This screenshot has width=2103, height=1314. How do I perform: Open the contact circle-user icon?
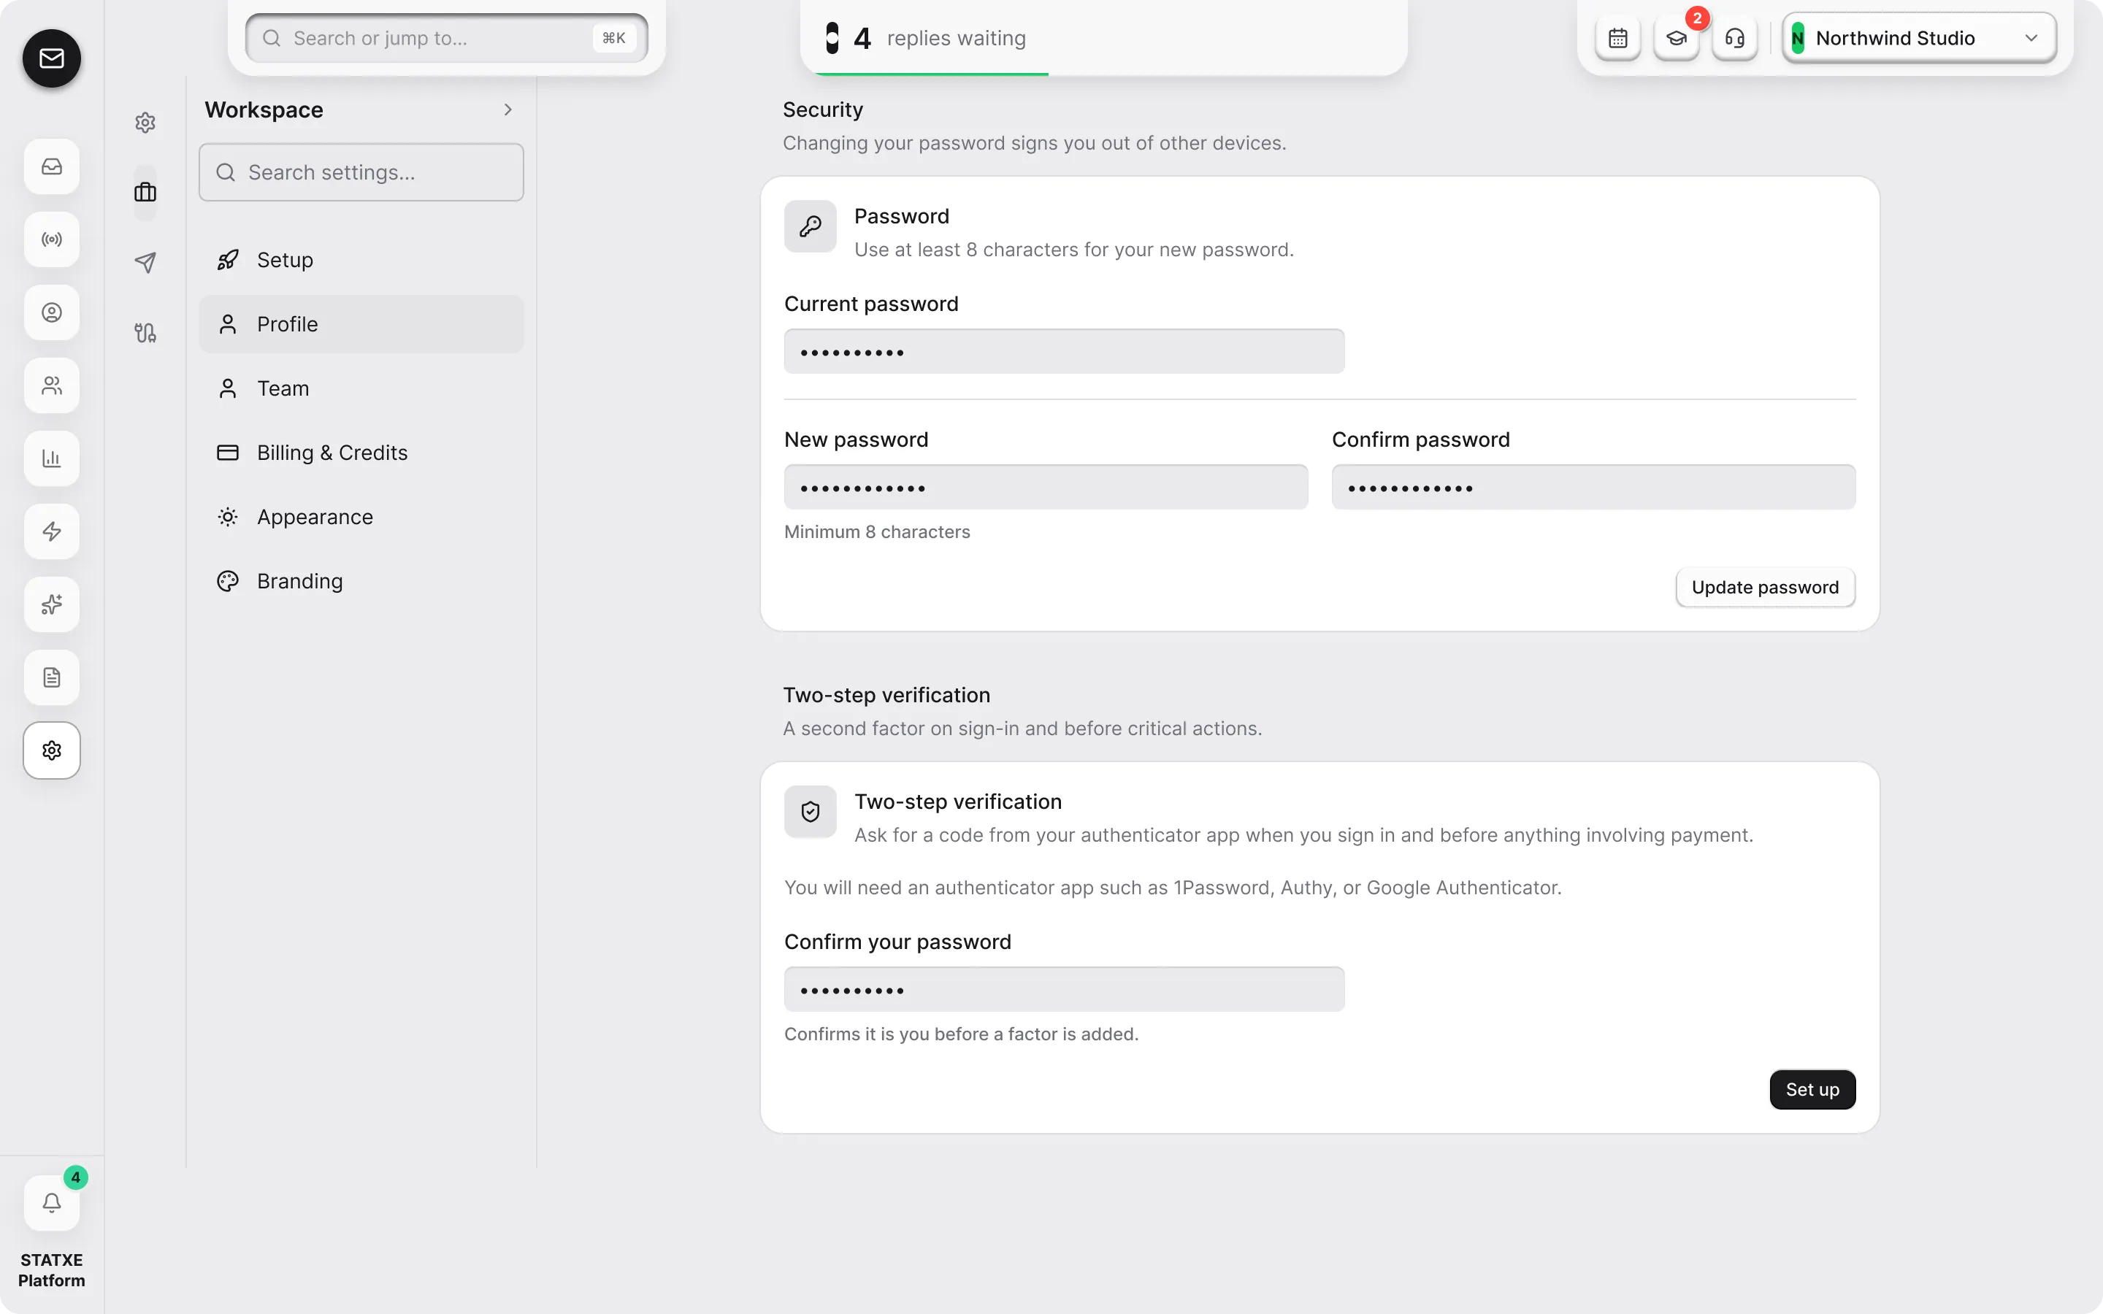point(51,312)
